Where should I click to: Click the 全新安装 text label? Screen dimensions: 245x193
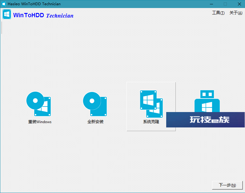(95, 122)
